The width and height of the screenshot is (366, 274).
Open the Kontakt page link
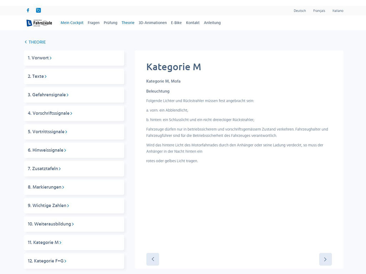coord(193,23)
